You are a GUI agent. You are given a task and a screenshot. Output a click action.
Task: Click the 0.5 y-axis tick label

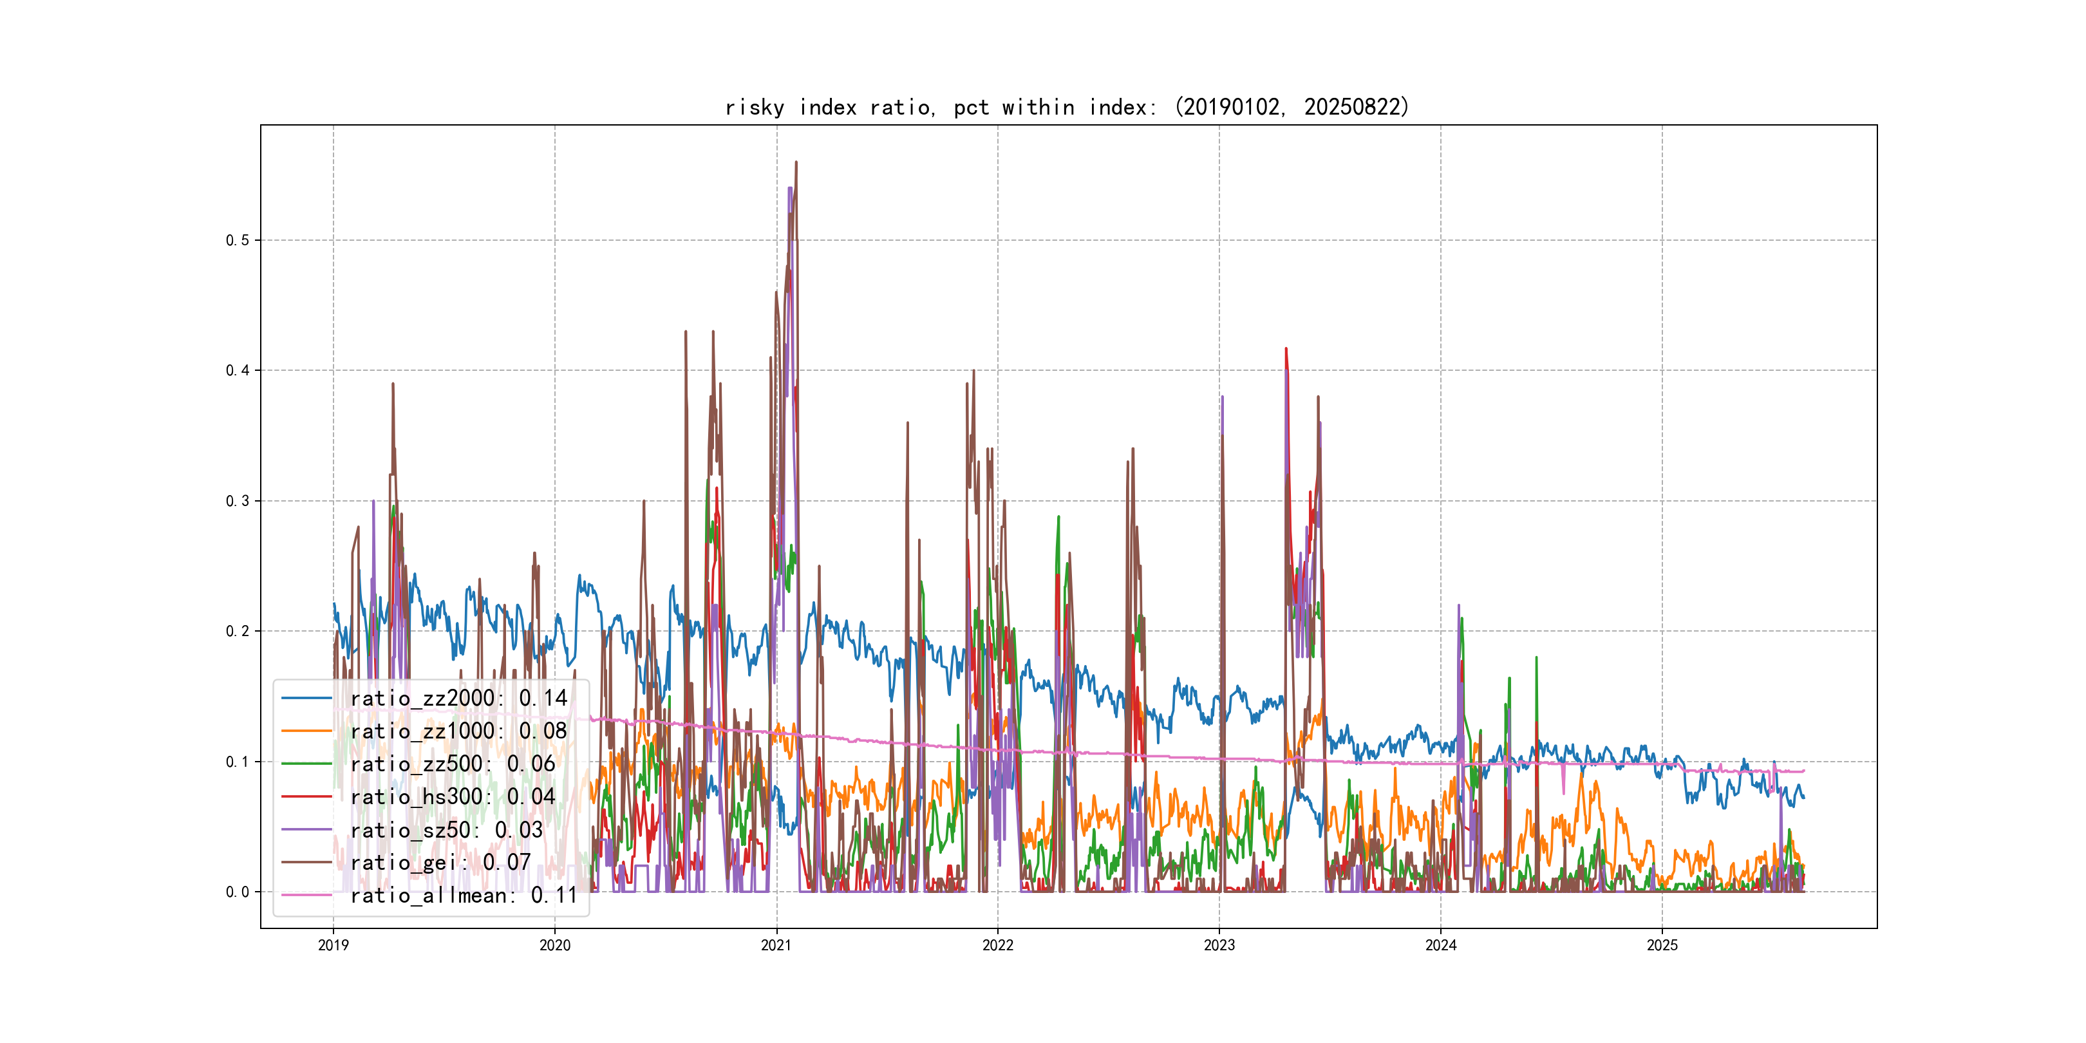[238, 241]
